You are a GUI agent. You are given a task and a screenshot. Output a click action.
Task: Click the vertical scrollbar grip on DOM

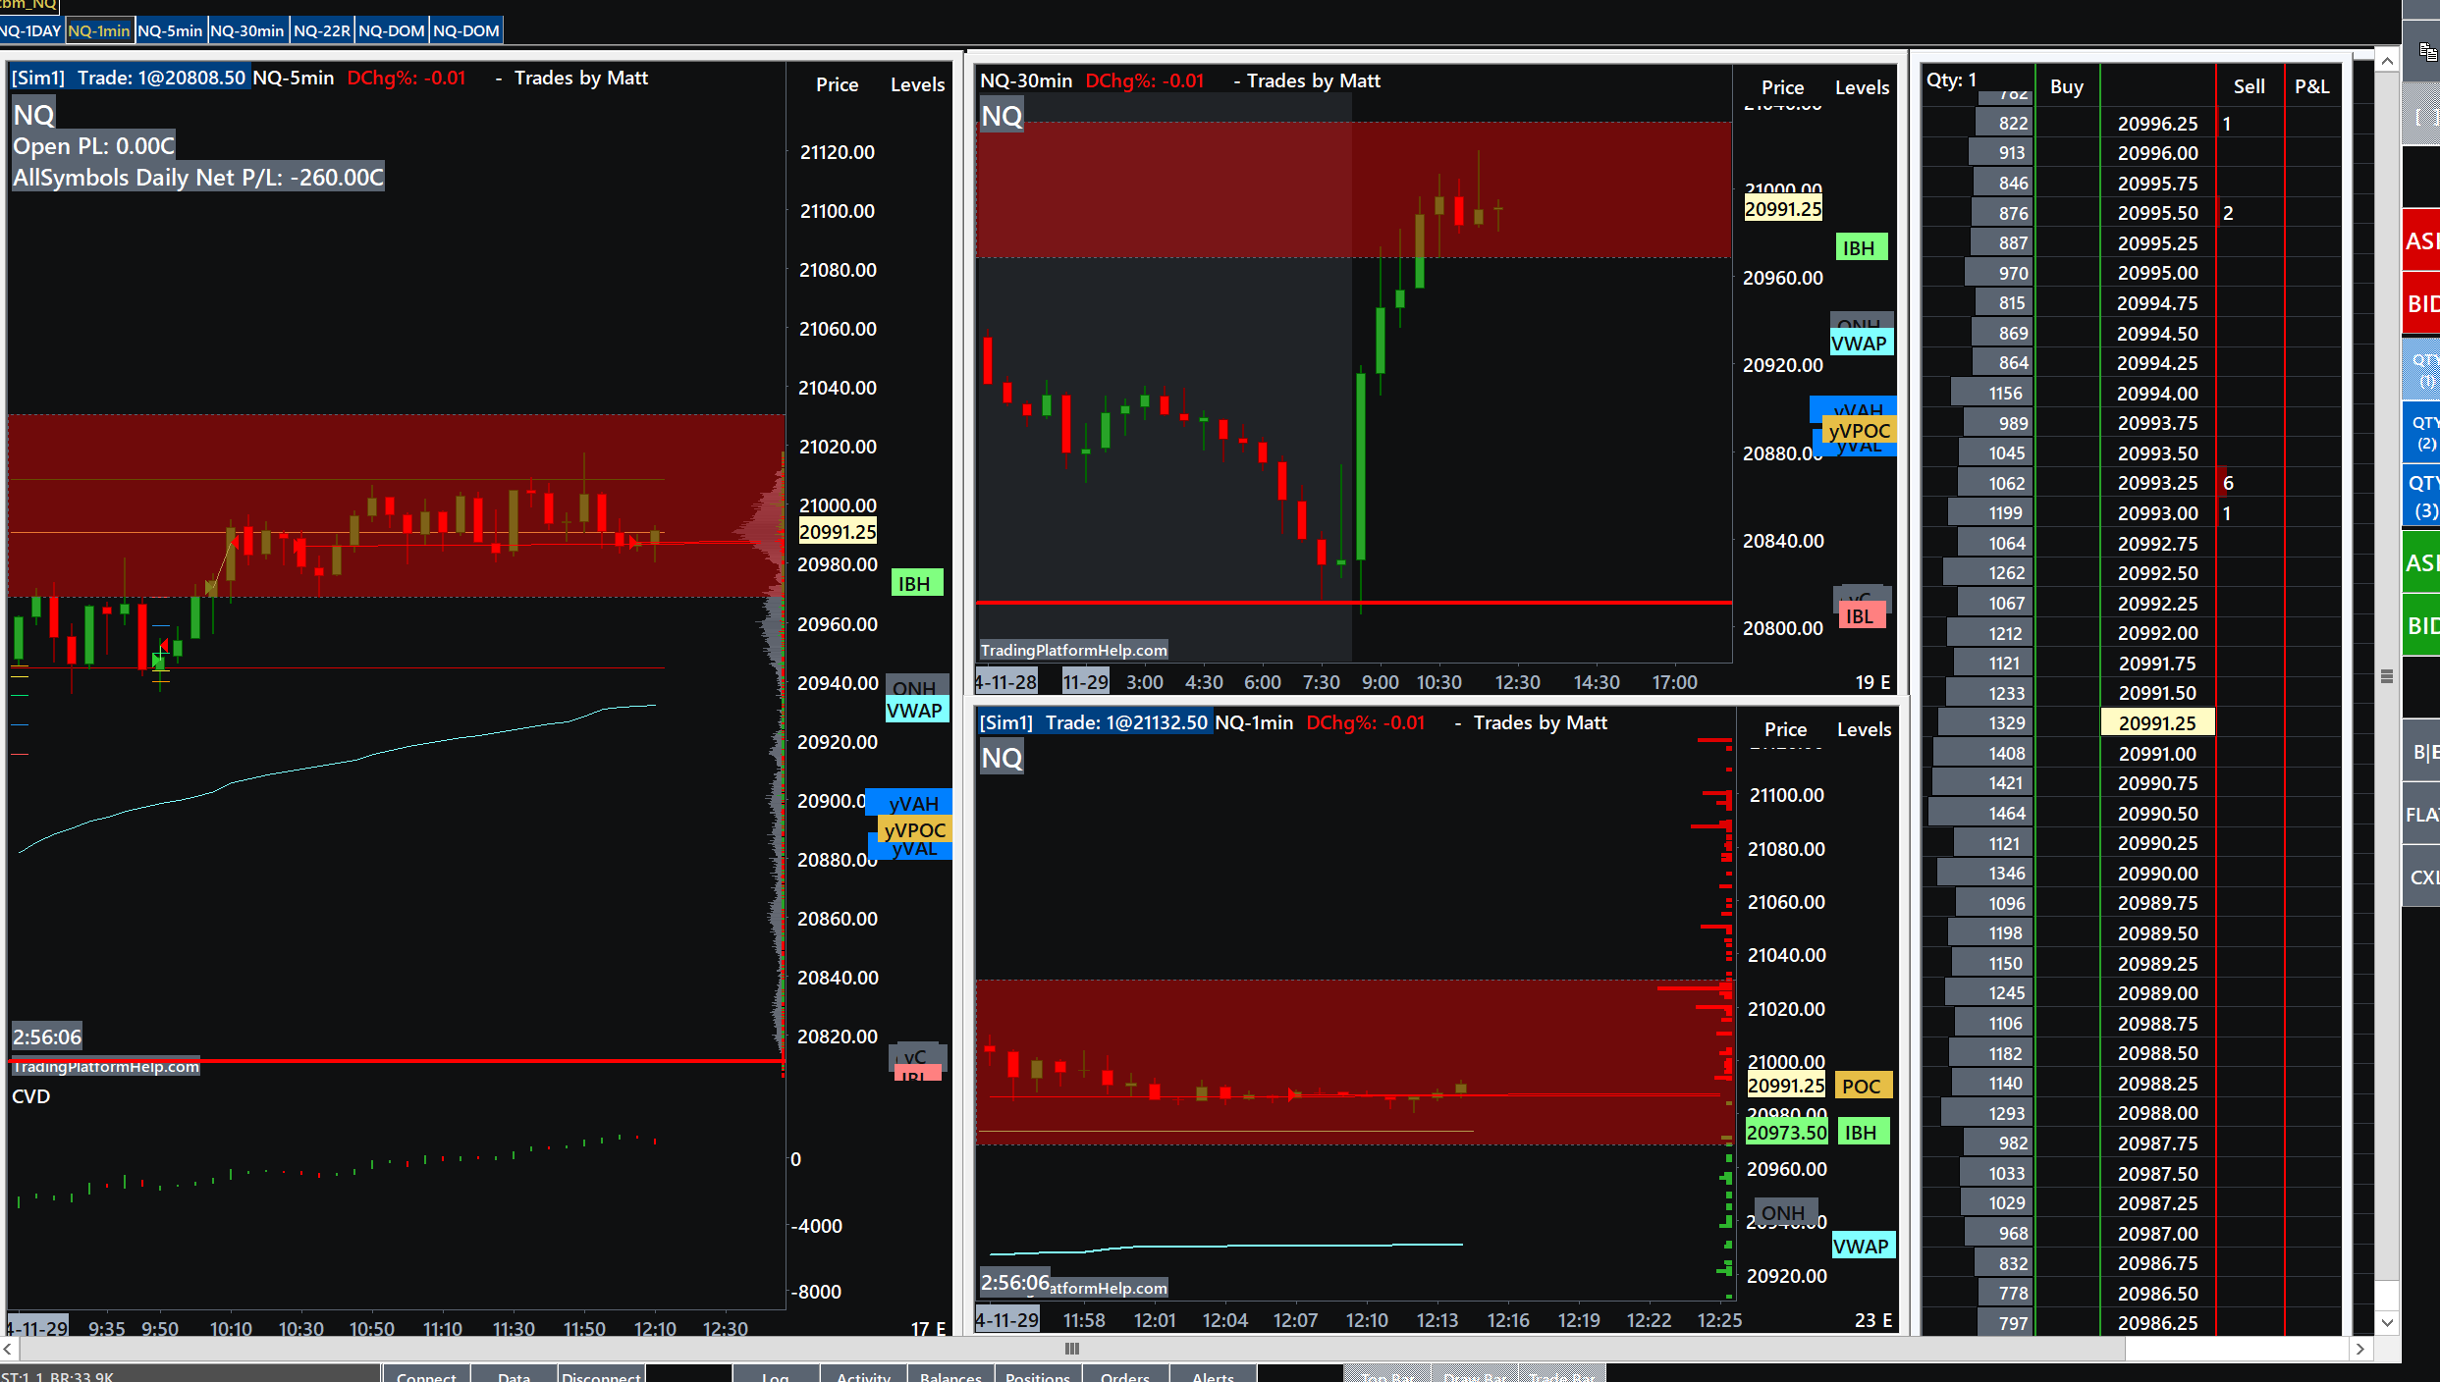(x=2387, y=676)
